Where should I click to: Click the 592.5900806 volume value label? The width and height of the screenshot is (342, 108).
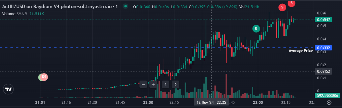coord(327,96)
